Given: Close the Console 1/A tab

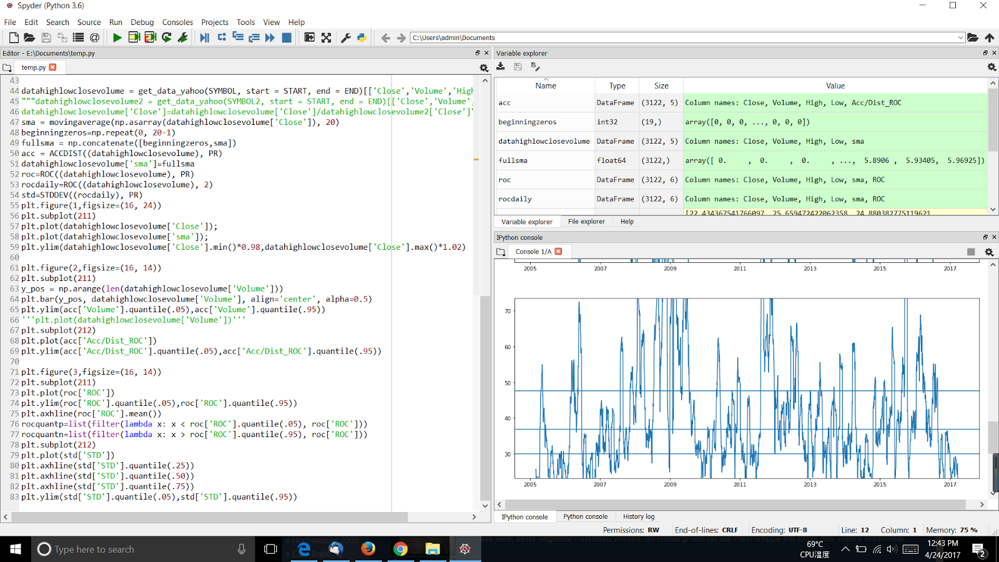Looking at the screenshot, I should (558, 252).
